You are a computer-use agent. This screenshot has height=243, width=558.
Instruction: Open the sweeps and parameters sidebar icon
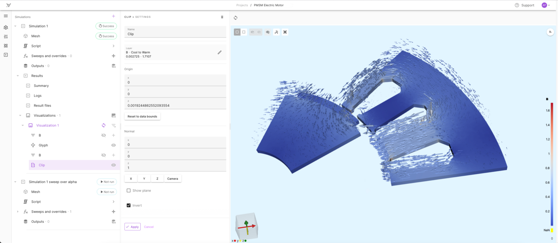[6, 36]
